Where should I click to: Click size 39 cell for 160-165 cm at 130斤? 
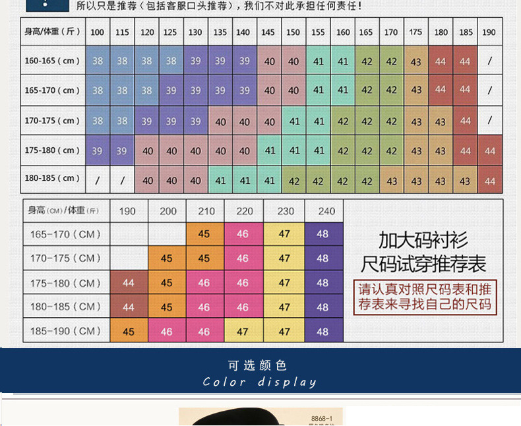click(x=195, y=61)
